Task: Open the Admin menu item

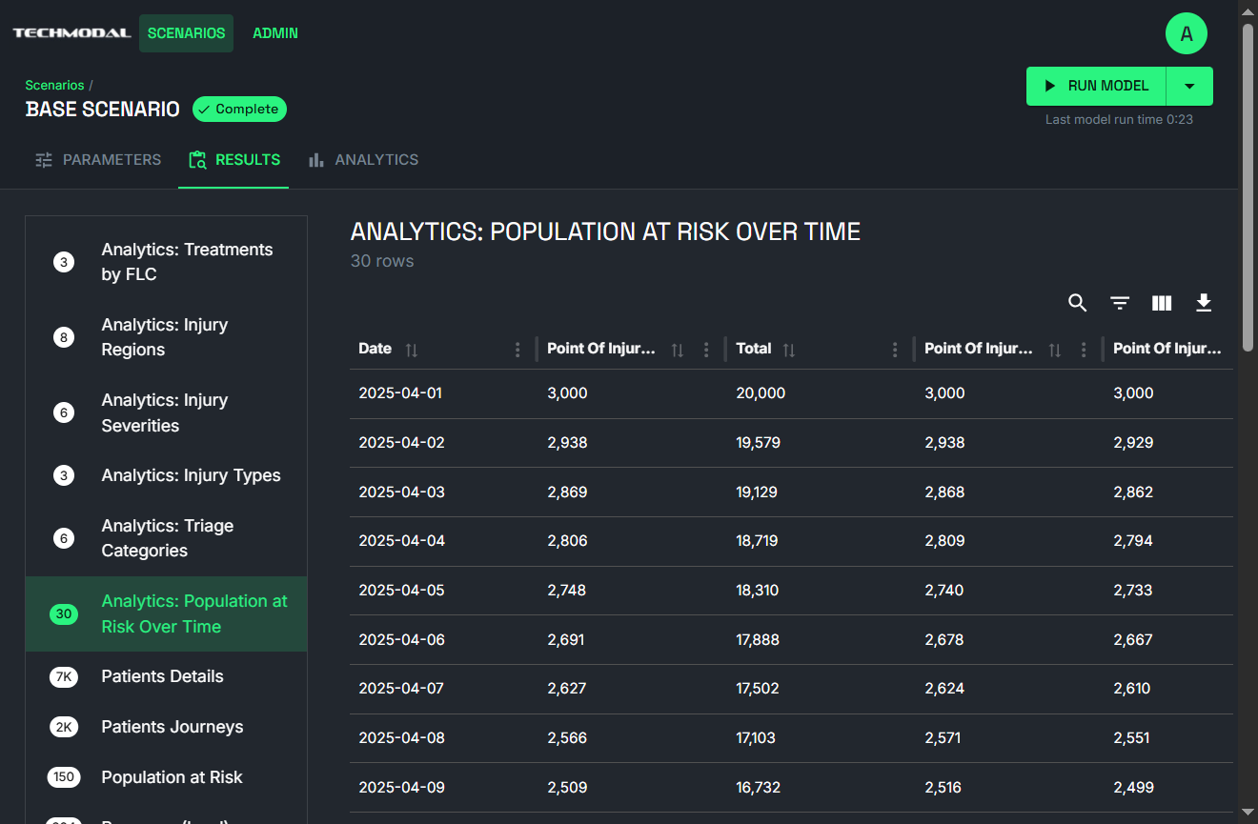Action: click(274, 33)
